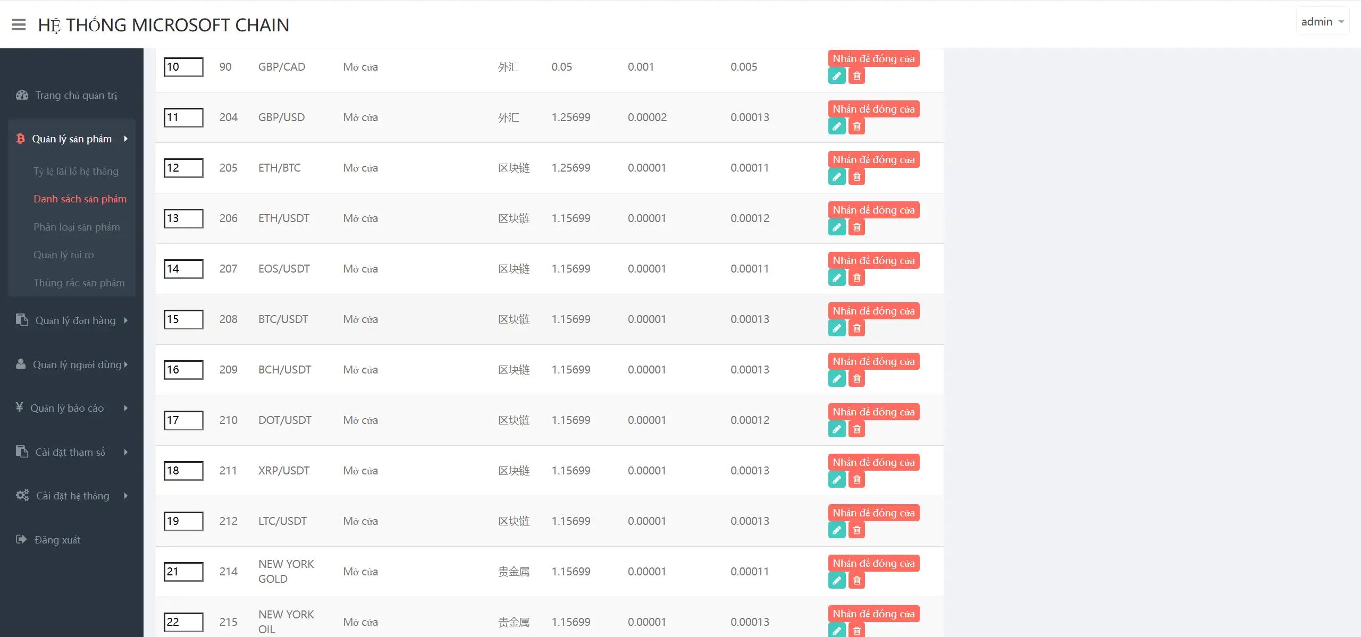Viewport: 1361px width, 637px height.
Task: Click sort order field showing 16
Action: (183, 370)
